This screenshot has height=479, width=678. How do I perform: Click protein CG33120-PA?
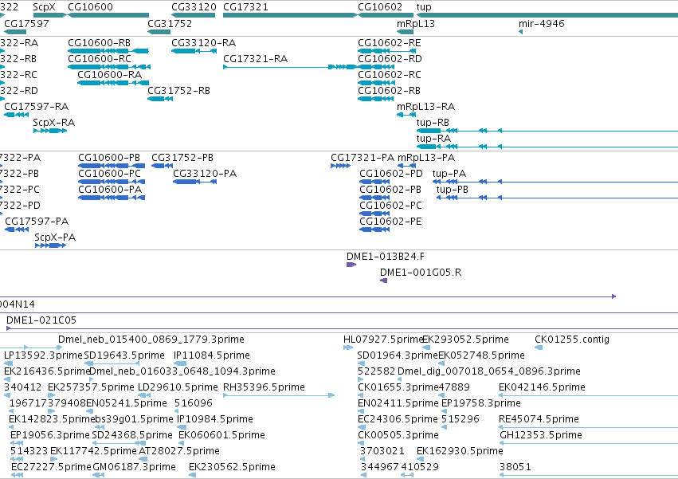(x=205, y=174)
